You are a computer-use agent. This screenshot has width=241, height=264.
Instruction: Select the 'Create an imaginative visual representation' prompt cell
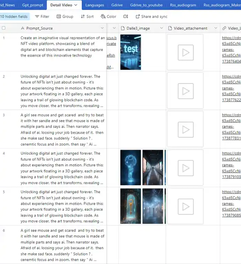pos(63,46)
